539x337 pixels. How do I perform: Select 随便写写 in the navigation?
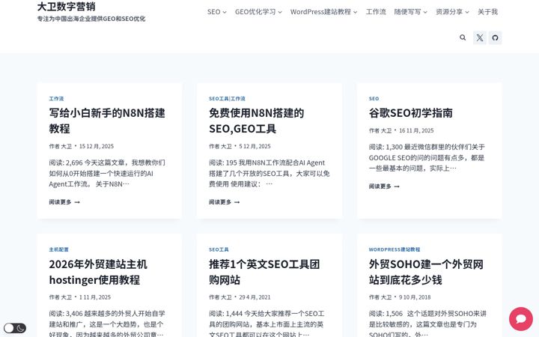pos(407,12)
